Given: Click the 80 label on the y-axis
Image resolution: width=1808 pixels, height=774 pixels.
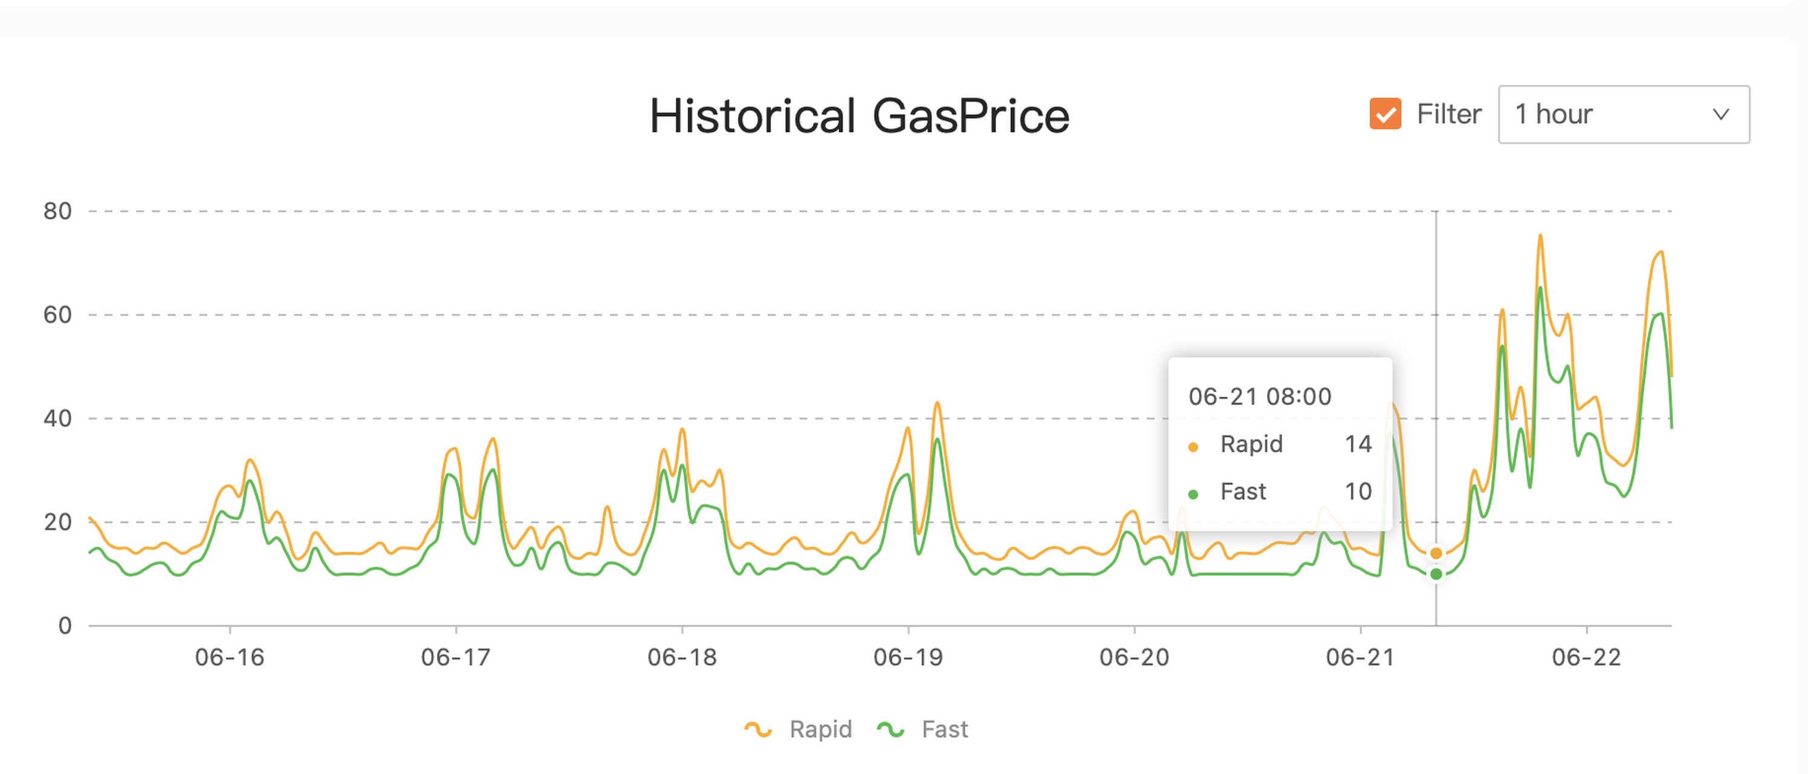Looking at the screenshot, I should 57,210.
